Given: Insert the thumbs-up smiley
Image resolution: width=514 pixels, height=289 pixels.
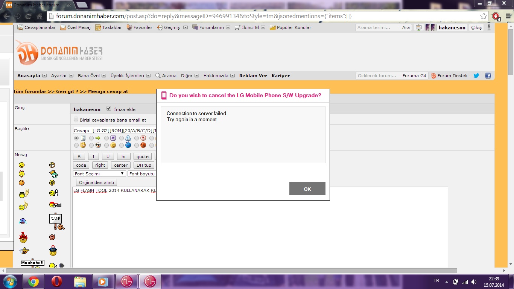Looking at the screenshot, I should 53,193.
